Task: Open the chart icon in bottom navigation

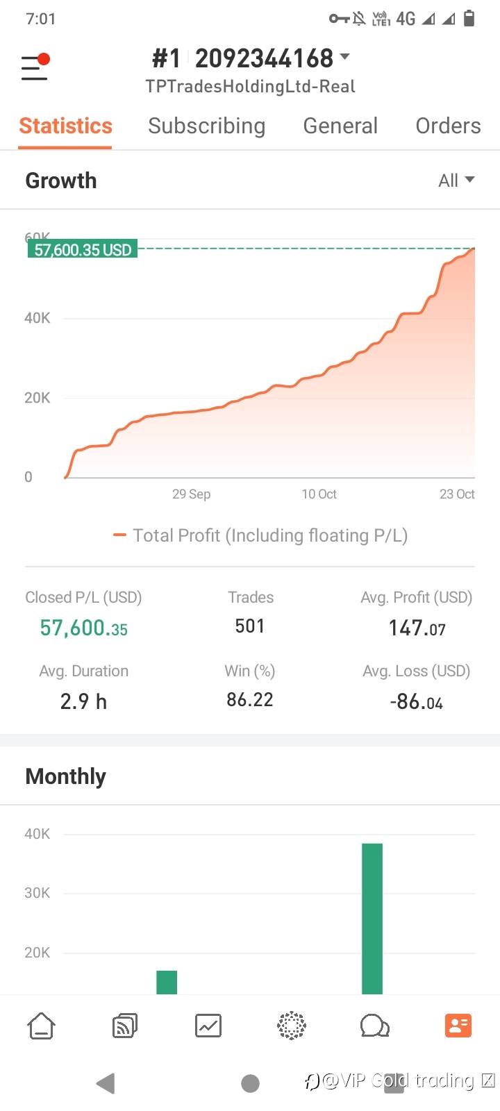Action: point(208,1026)
